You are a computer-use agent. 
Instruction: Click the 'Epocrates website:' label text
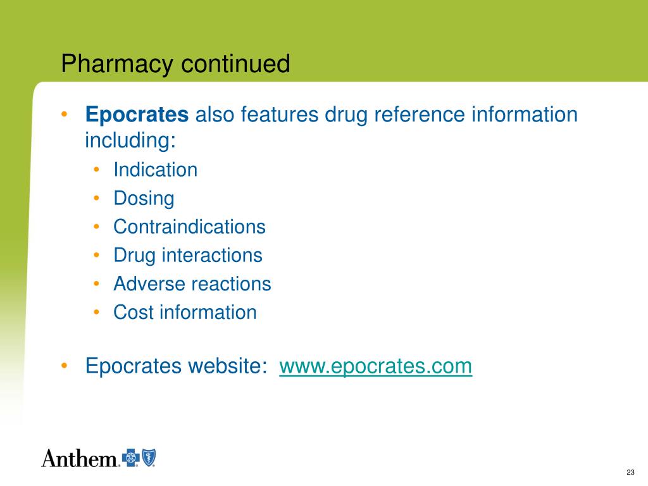(x=176, y=366)
